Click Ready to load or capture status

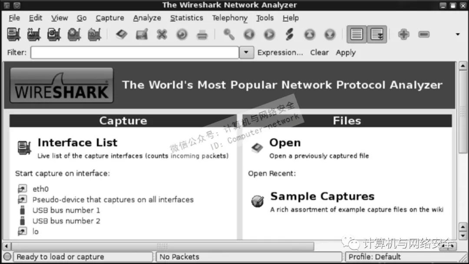click(x=60, y=257)
